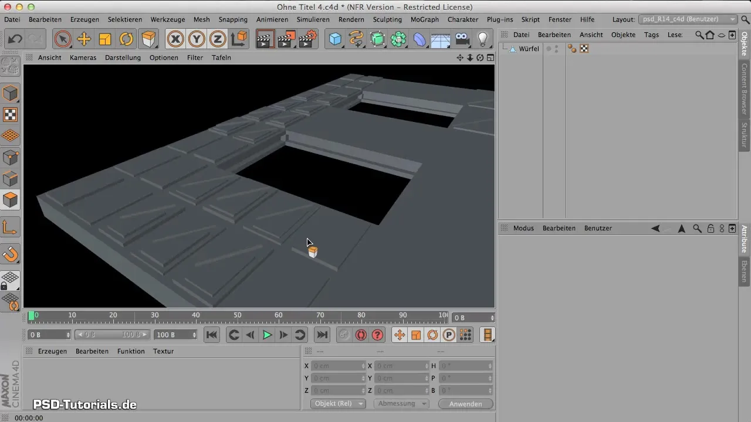Toggle the locked workplane icon
The height and width of the screenshot is (422, 751).
point(11,280)
